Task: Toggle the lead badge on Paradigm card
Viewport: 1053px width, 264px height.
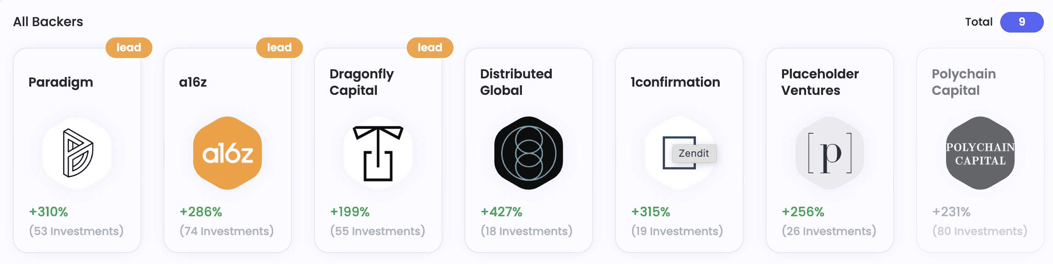Action: pos(129,47)
